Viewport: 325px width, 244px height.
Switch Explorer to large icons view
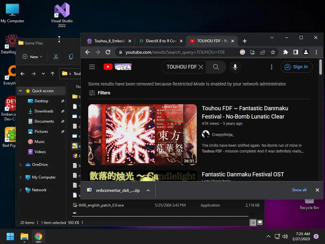[x=260, y=222]
